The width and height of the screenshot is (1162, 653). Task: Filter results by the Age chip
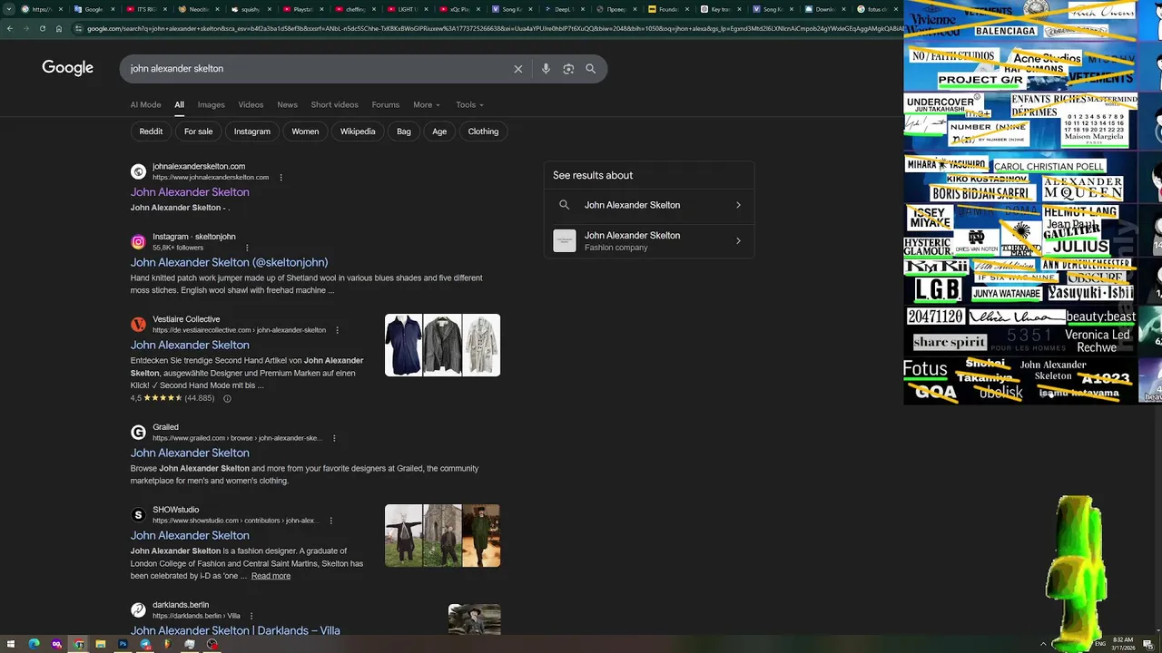(x=439, y=132)
